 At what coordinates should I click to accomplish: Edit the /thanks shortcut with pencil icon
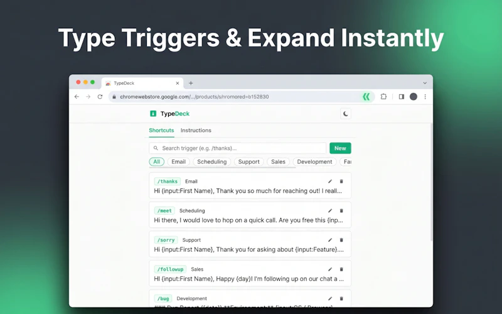pyautogui.click(x=330, y=181)
